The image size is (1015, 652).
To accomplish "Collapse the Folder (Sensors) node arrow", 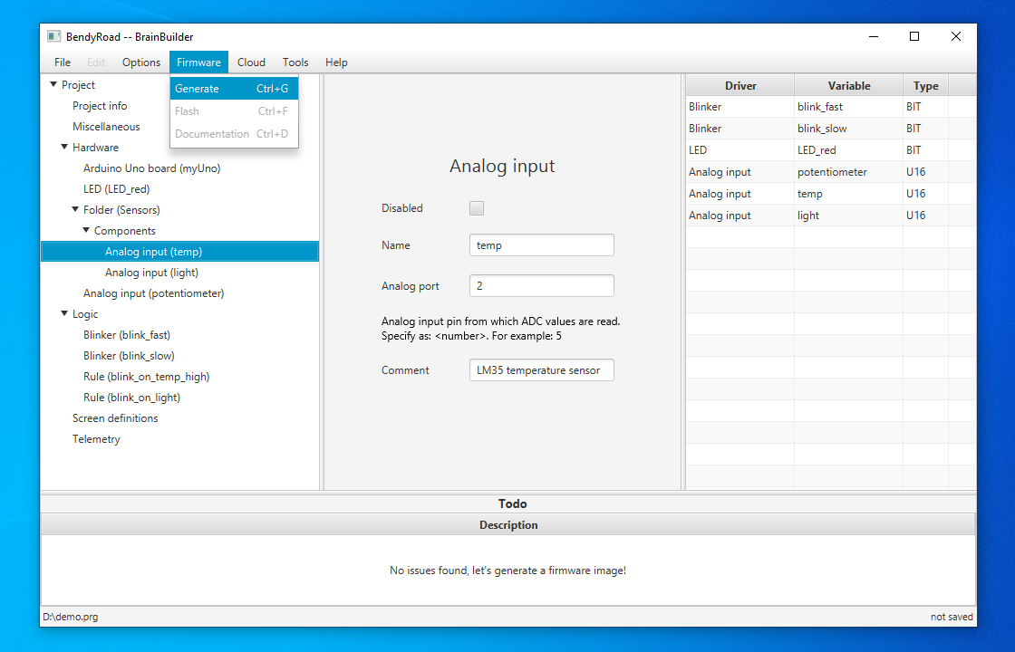I will click(75, 209).
